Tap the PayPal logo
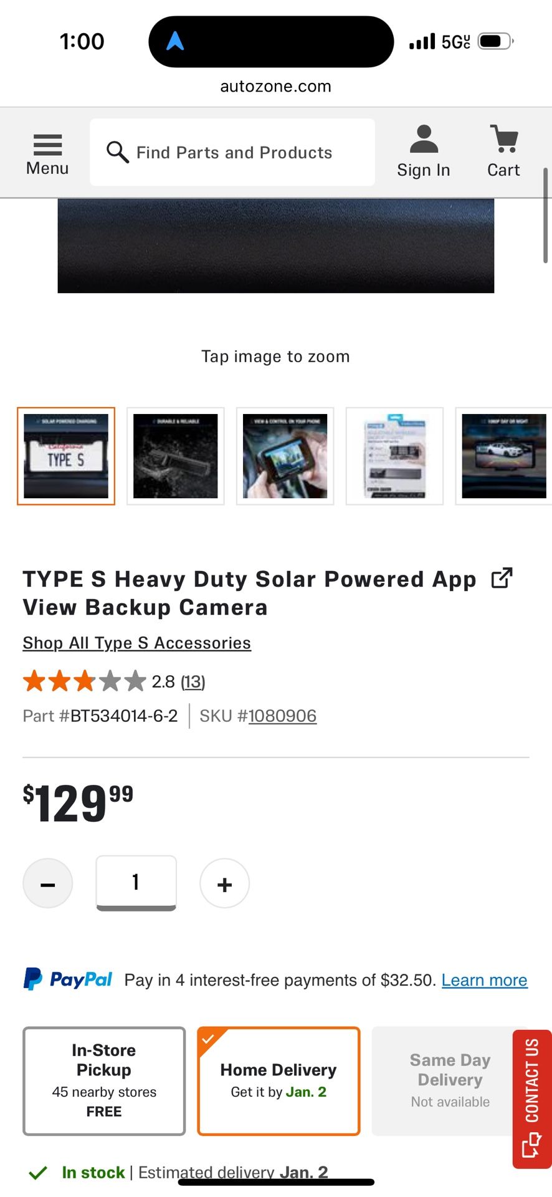This screenshot has width=552, height=1197. [68, 979]
